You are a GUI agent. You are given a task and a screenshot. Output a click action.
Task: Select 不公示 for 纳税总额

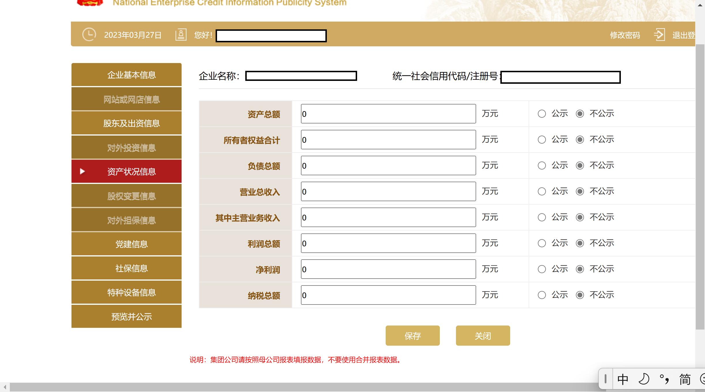click(580, 295)
